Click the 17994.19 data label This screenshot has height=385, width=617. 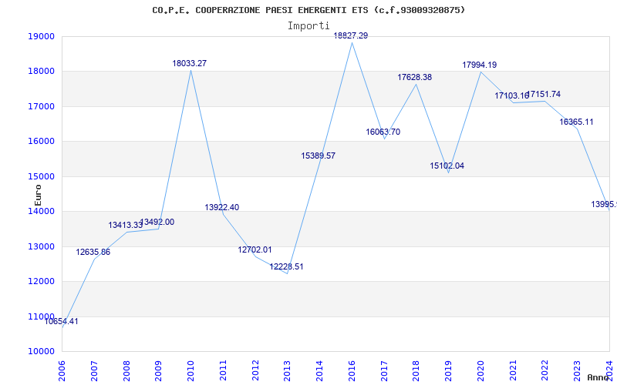point(479,65)
